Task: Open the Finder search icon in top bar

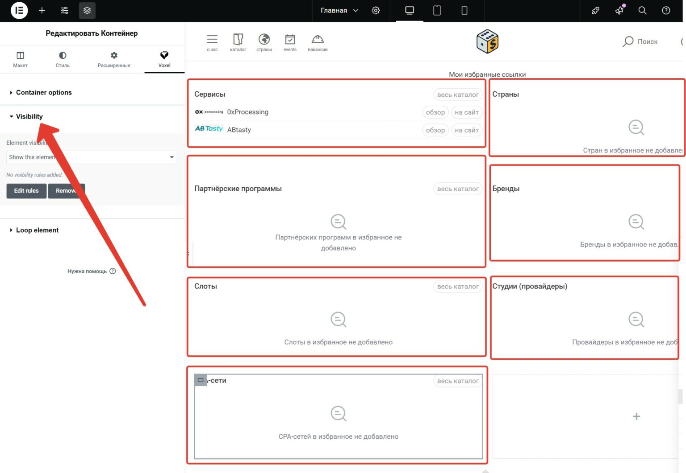Action: [x=642, y=10]
